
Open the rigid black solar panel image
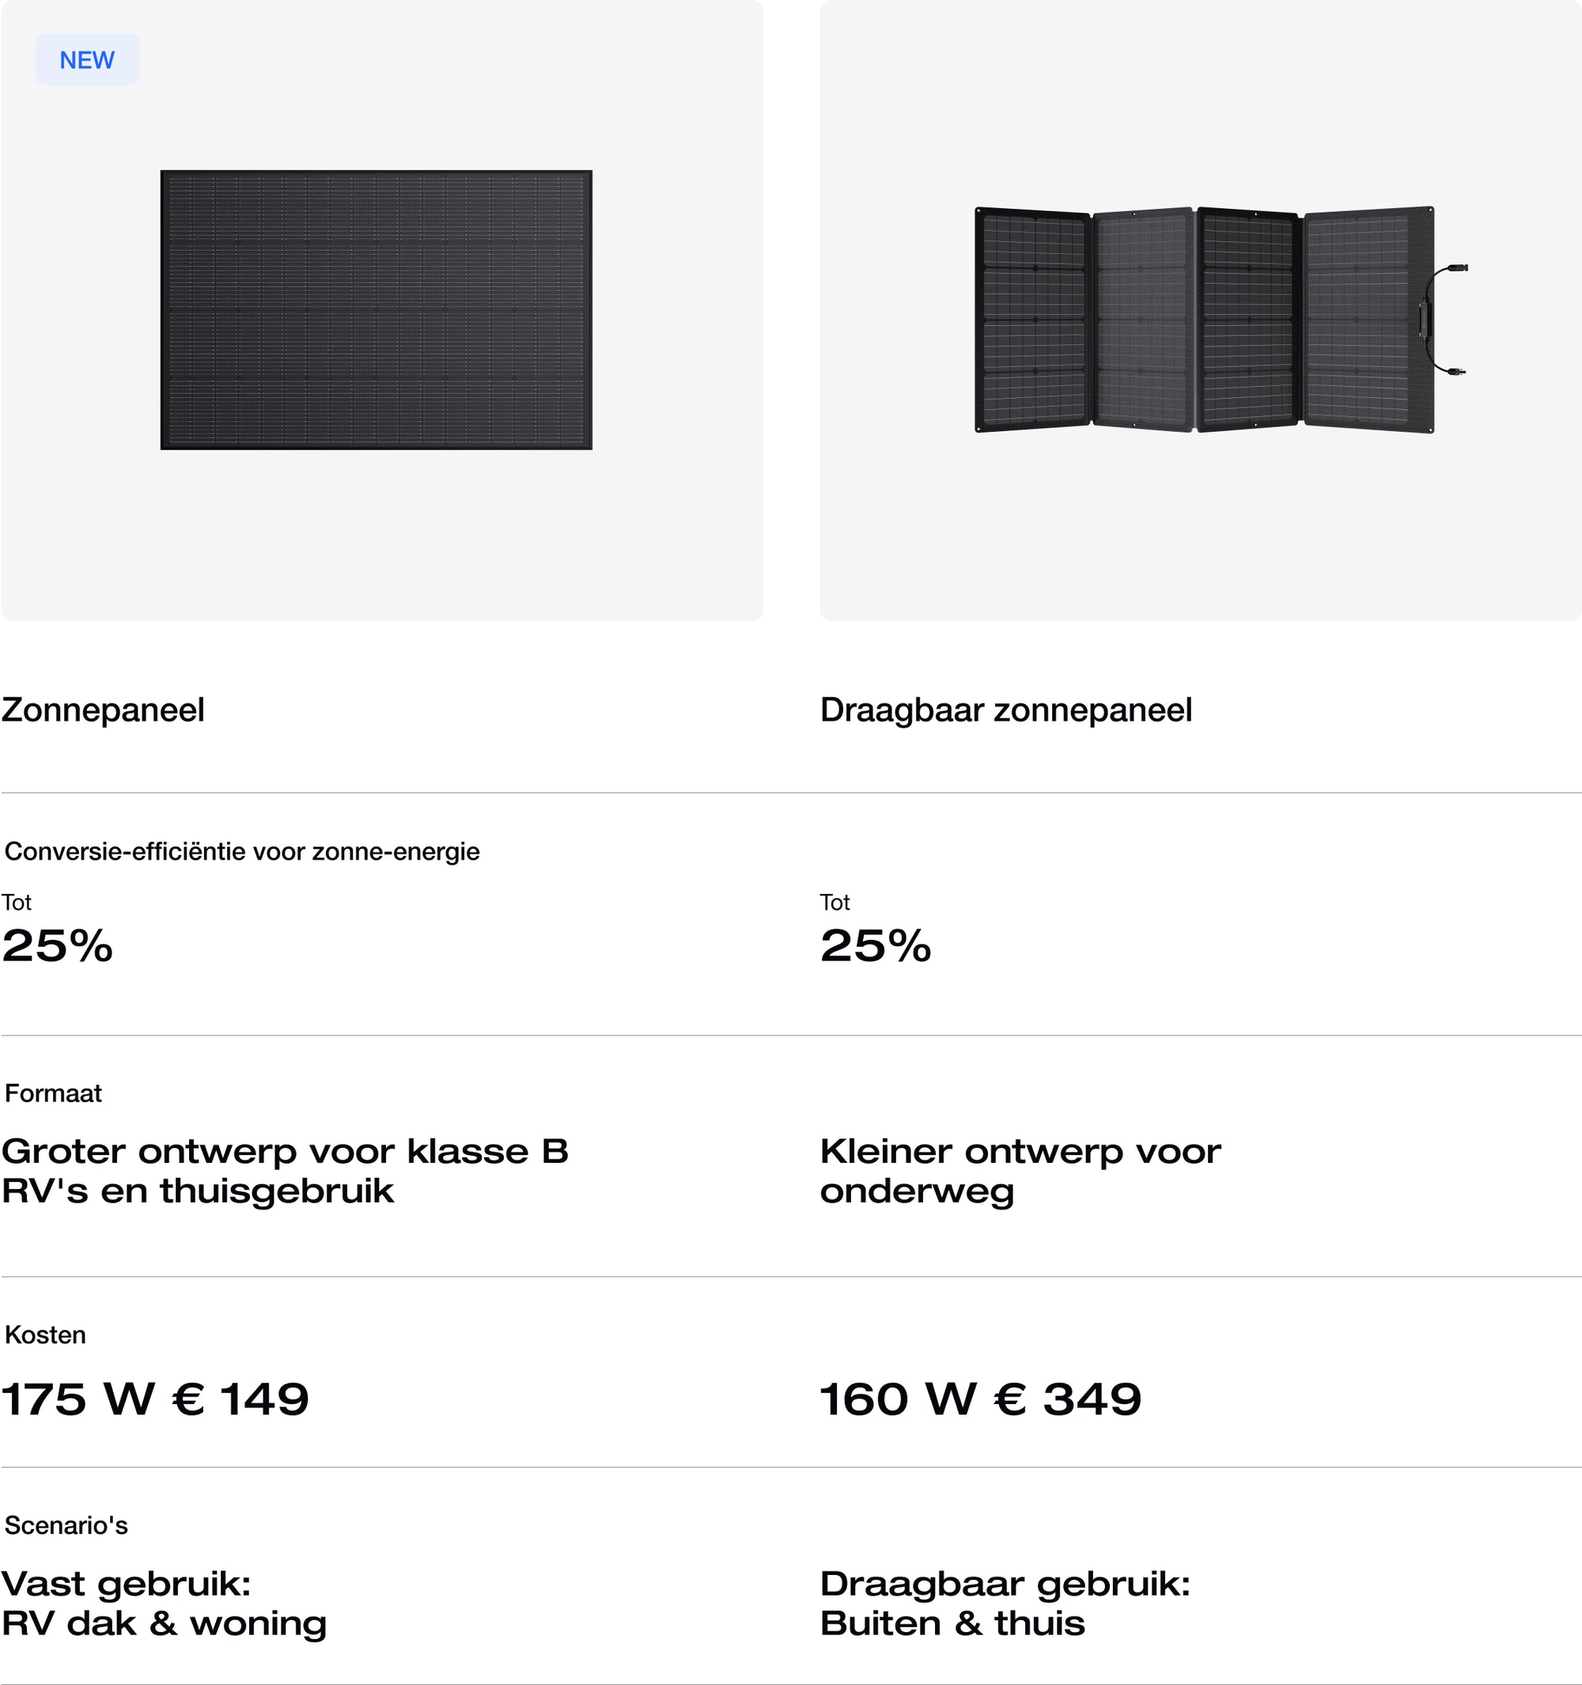pyautogui.click(x=377, y=310)
